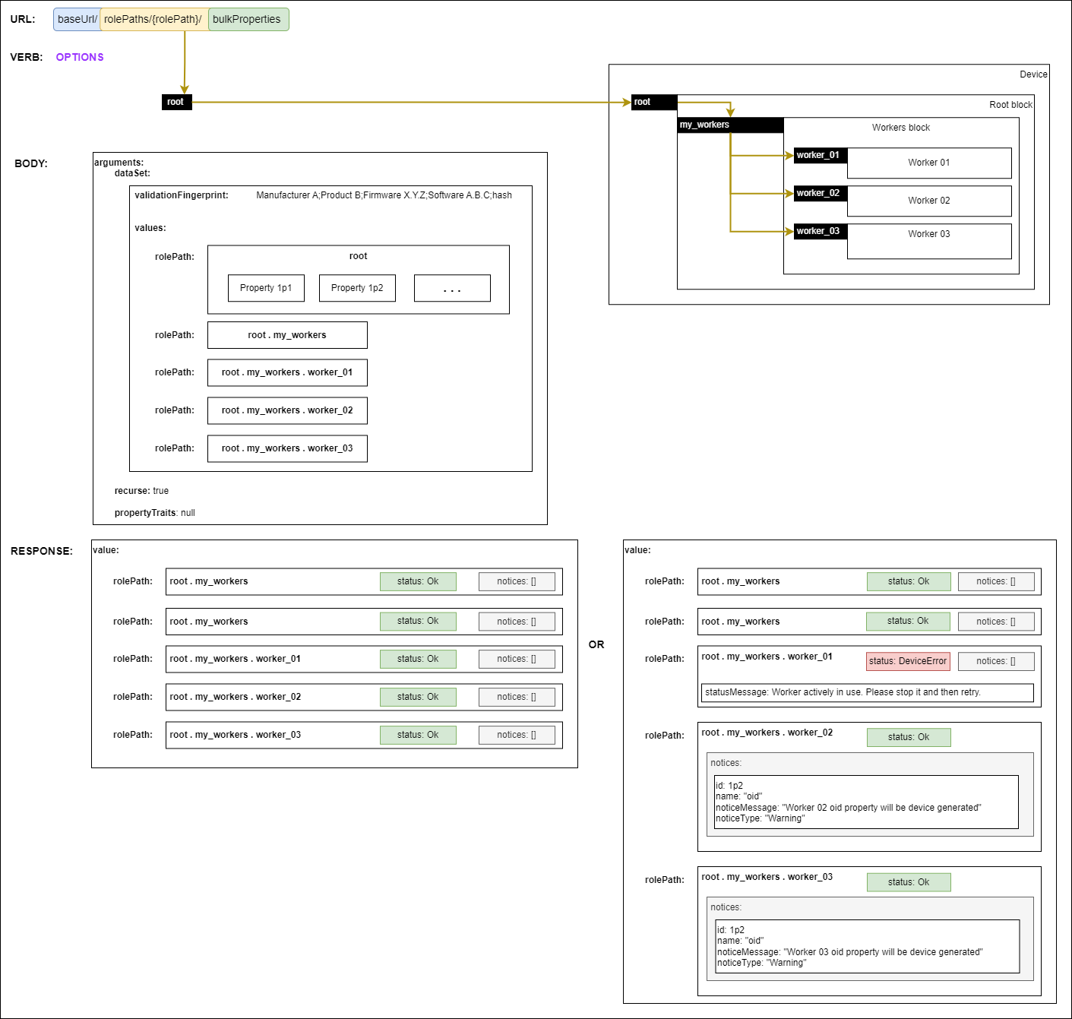
Task: Click left response path root . my_workers . worker_03
Action: [x=236, y=735]
